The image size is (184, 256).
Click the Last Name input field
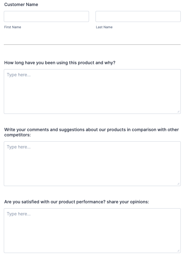138,16
